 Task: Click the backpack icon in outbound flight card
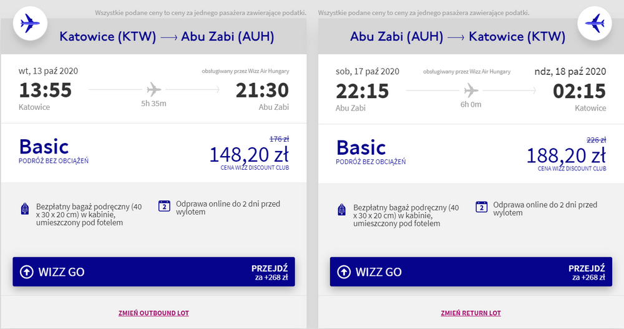point(25,209)
